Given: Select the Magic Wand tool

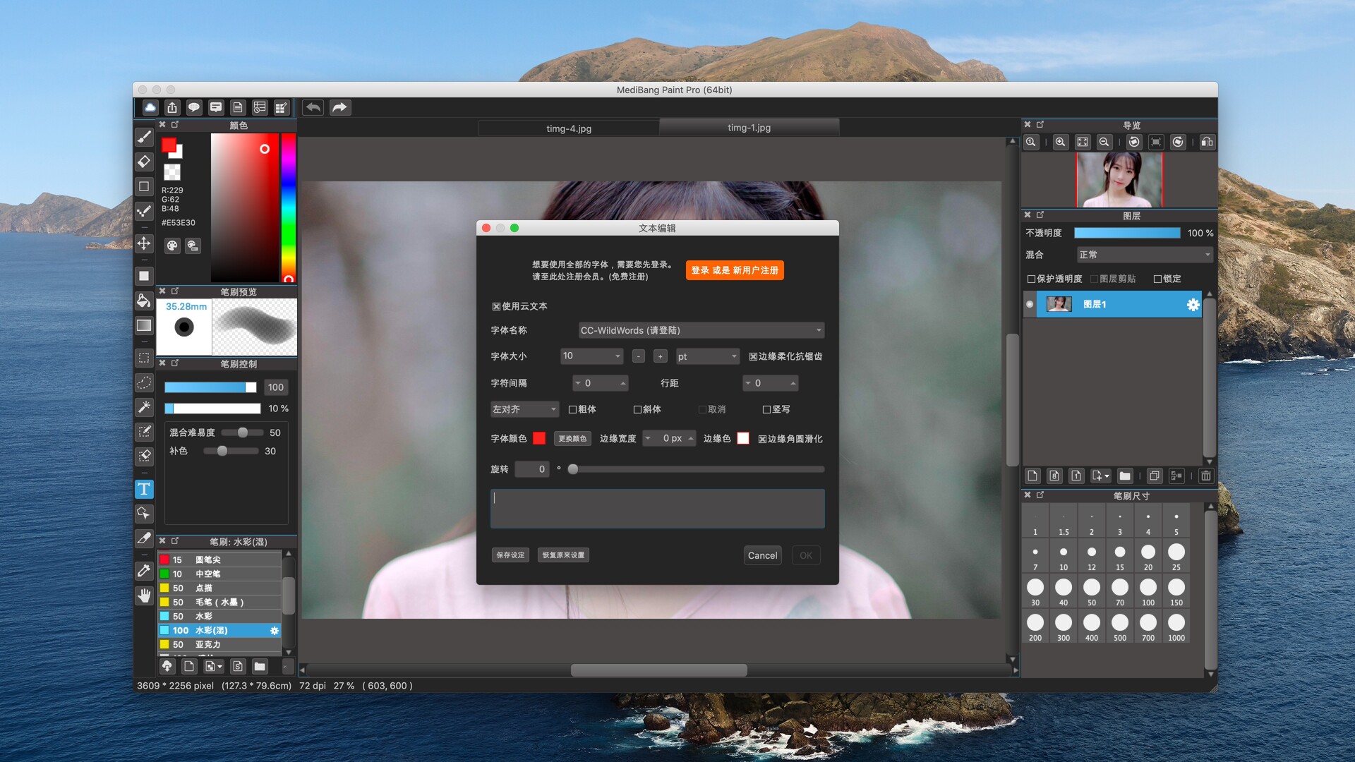Looking at the screenshot, I should pos(144,407).
